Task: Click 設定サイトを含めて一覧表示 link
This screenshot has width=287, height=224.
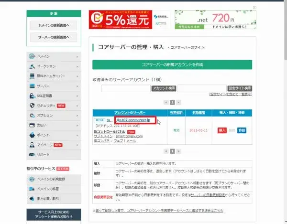Action: (x=231, y=94)
